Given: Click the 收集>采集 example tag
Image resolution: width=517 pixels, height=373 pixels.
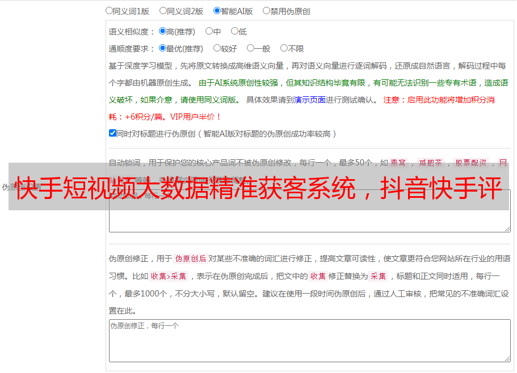Looking at the screenshot, I should point(169,276).
